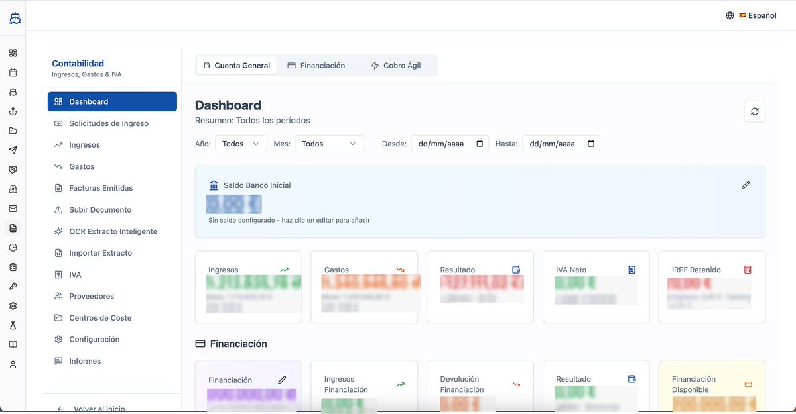Click the red downtrend icon on the Gastos card
Image resolution: width=796 pixels, height=414 pixels.
pyautogui.click(x=401, y=270)
